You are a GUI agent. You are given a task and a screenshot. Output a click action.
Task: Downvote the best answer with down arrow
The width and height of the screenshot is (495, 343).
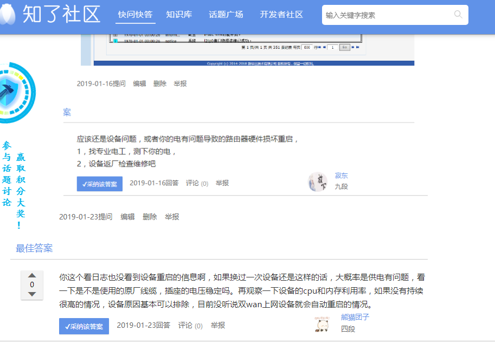click(32, 294)
